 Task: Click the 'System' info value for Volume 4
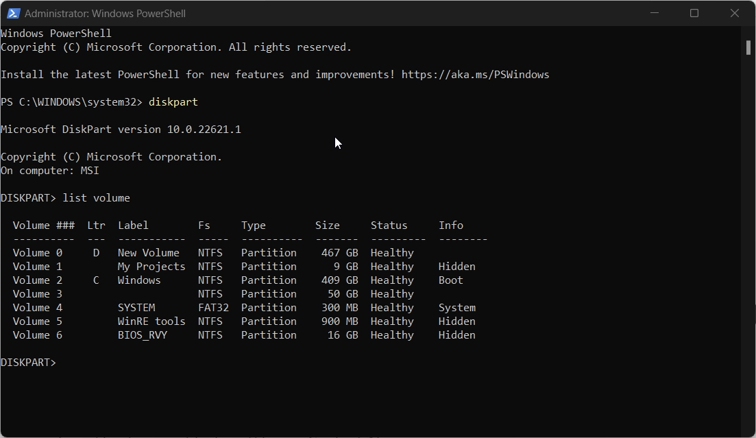[457, 308]
